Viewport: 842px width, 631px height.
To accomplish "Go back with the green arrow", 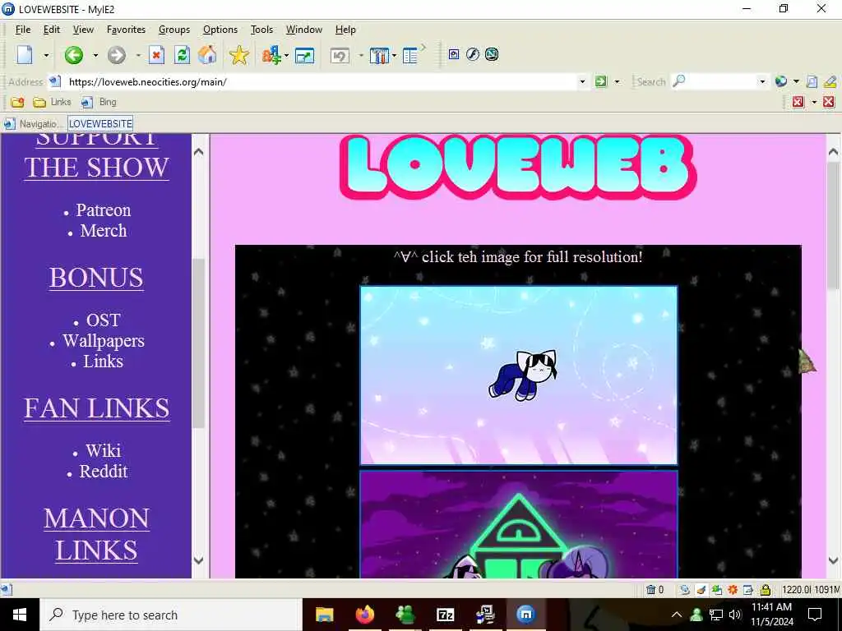I will [x=74, y=55].
